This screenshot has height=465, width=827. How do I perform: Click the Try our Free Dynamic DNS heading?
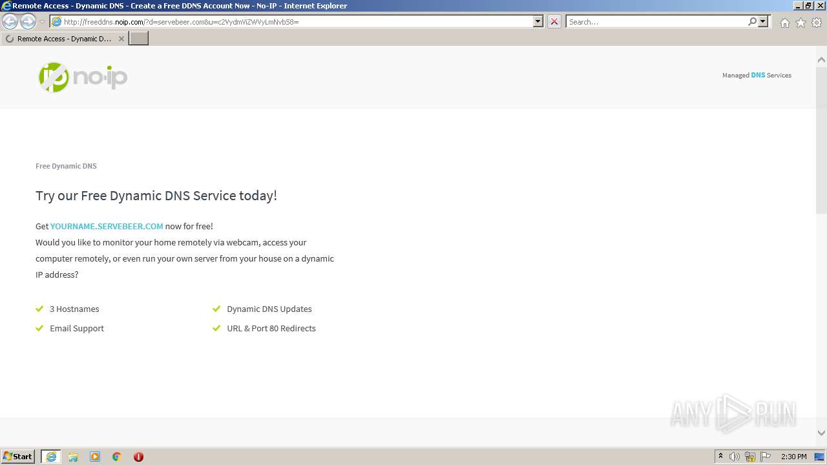[x=156, y=196]
